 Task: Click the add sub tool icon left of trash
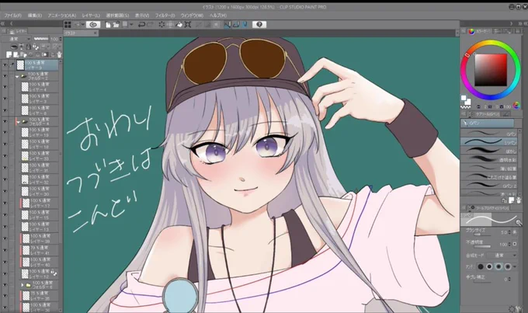[x=511, y=200]
